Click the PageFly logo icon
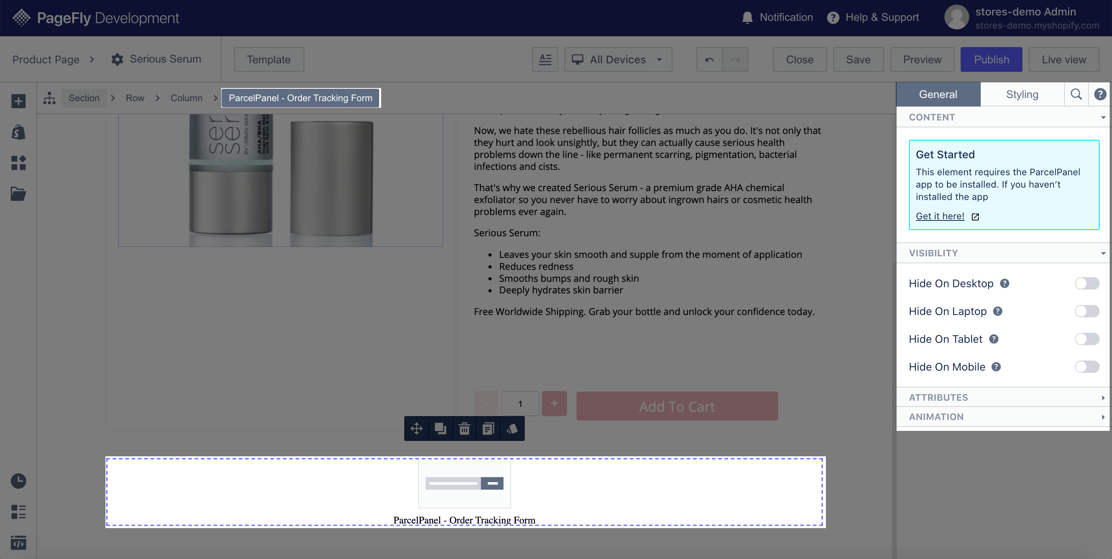 (21, 18)
